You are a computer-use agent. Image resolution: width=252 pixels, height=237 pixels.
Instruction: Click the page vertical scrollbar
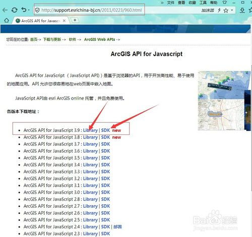coord(251,128)
